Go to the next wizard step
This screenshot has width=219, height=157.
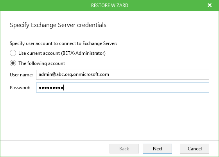(157, 148)
